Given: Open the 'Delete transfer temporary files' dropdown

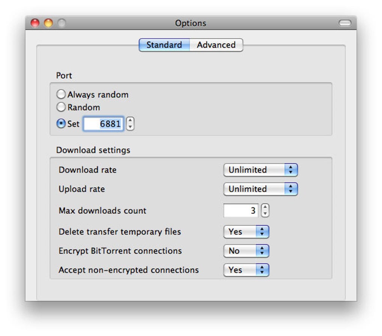Looking at the screenshot, I should tap(246, 232).
